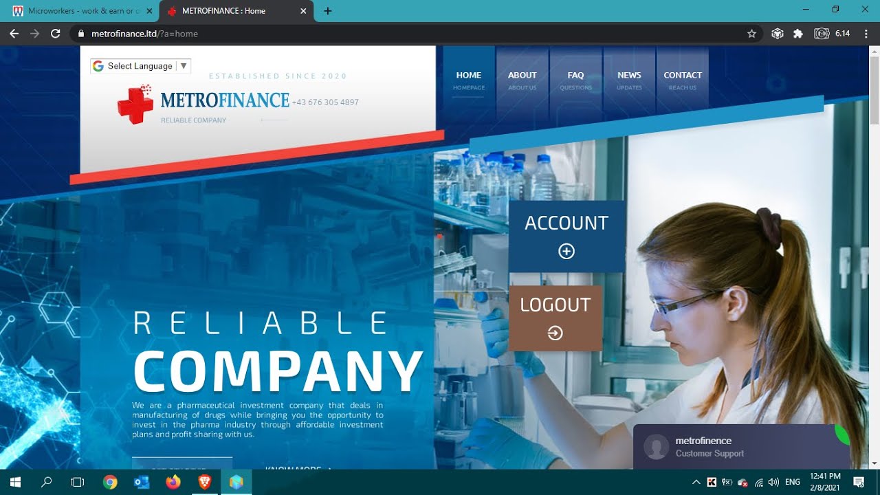Click the active cube app on taskbar
Viewport: 880px width, 495px height.
pyautogui.click(x=236, y=482)
